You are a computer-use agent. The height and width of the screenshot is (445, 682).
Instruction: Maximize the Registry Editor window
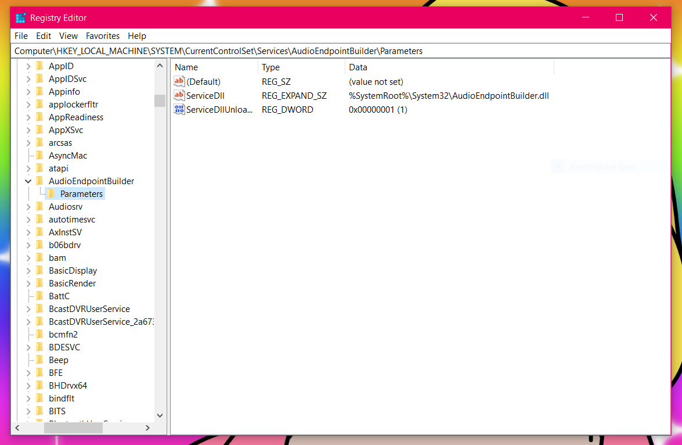(619, 17)
